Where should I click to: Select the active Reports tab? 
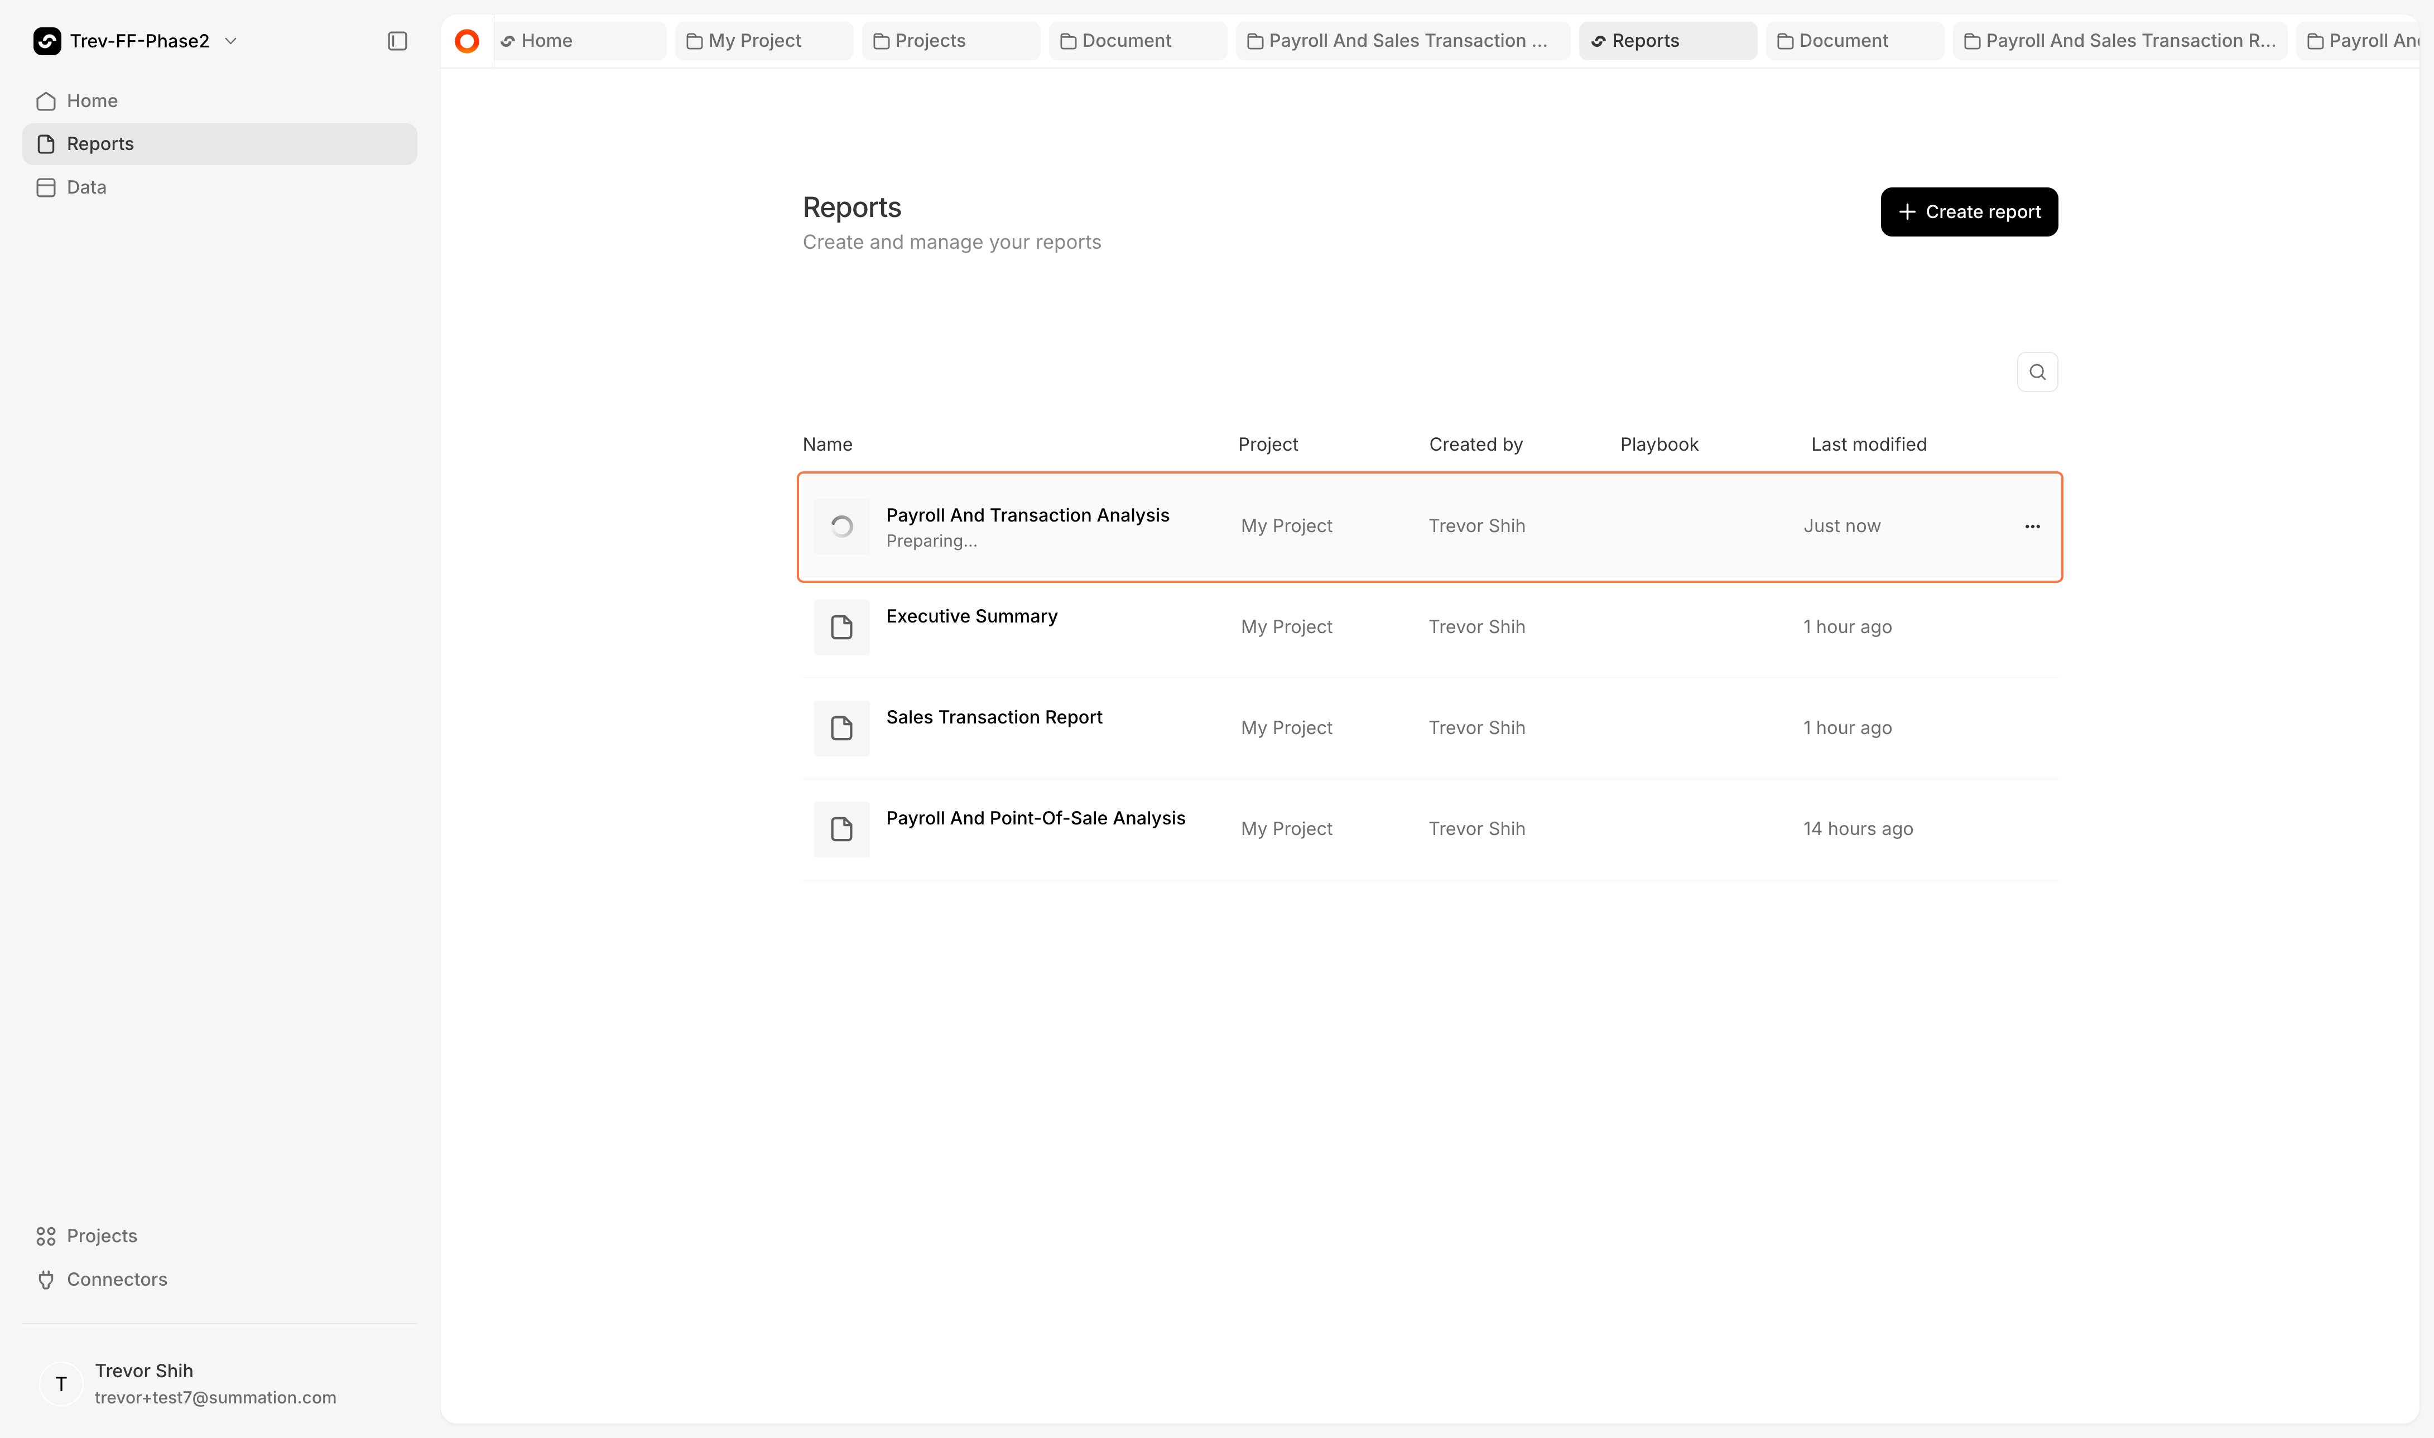[x=1667, y=41]
